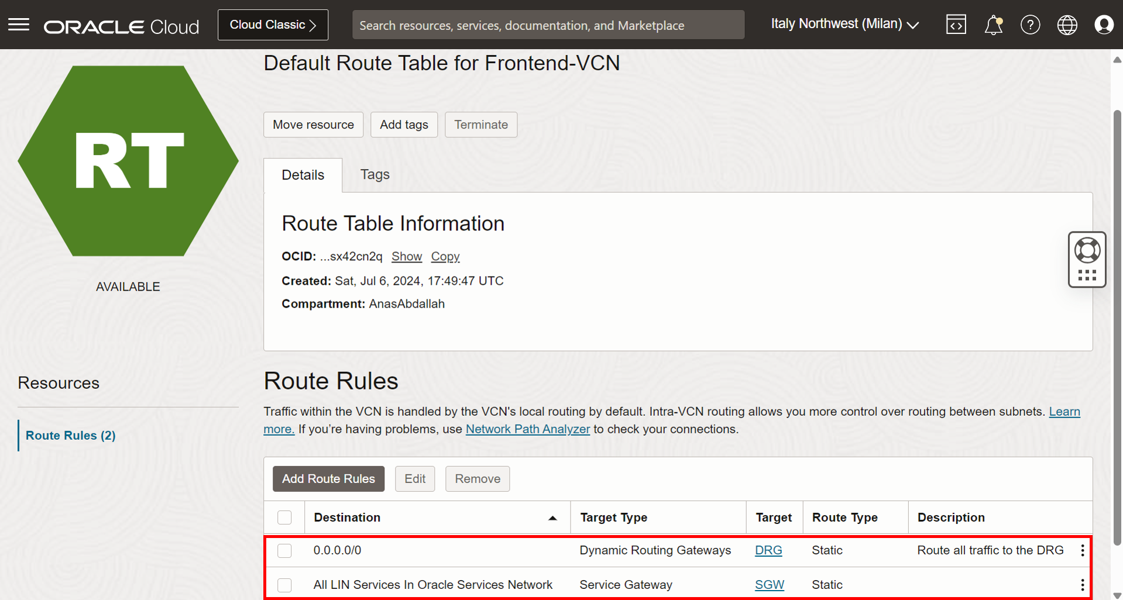Open the SGW target link
This screenshot has height=600, width=1123.
[x=770, y=585]
